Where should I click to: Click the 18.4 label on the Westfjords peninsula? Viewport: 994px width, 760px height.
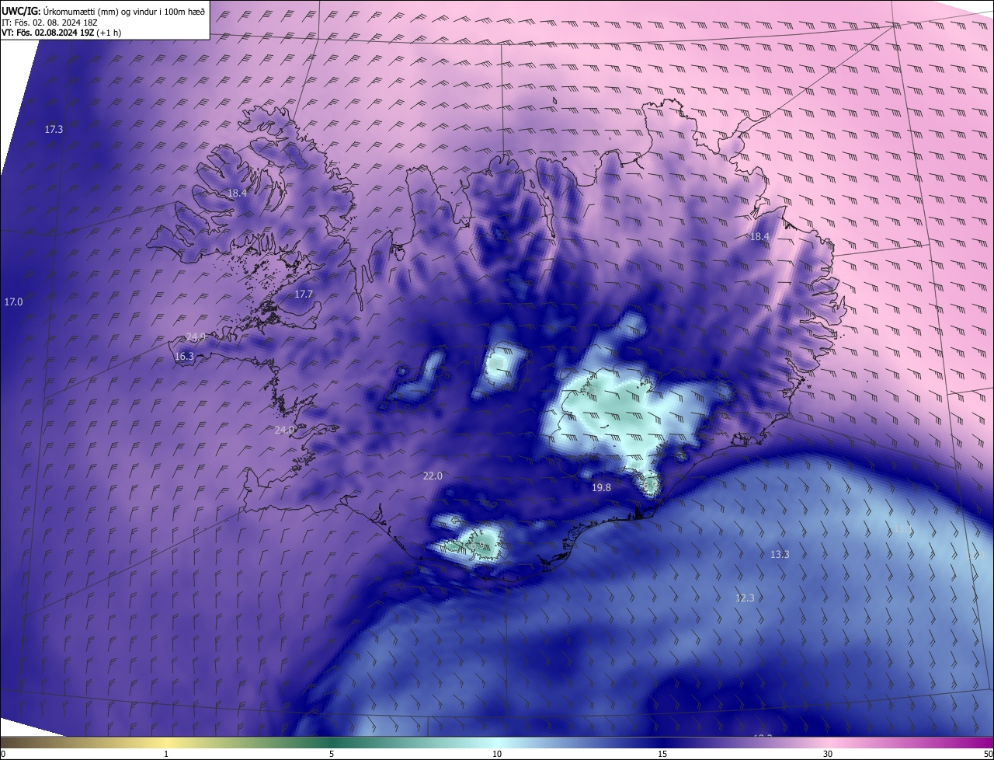[x=237, y=193]
